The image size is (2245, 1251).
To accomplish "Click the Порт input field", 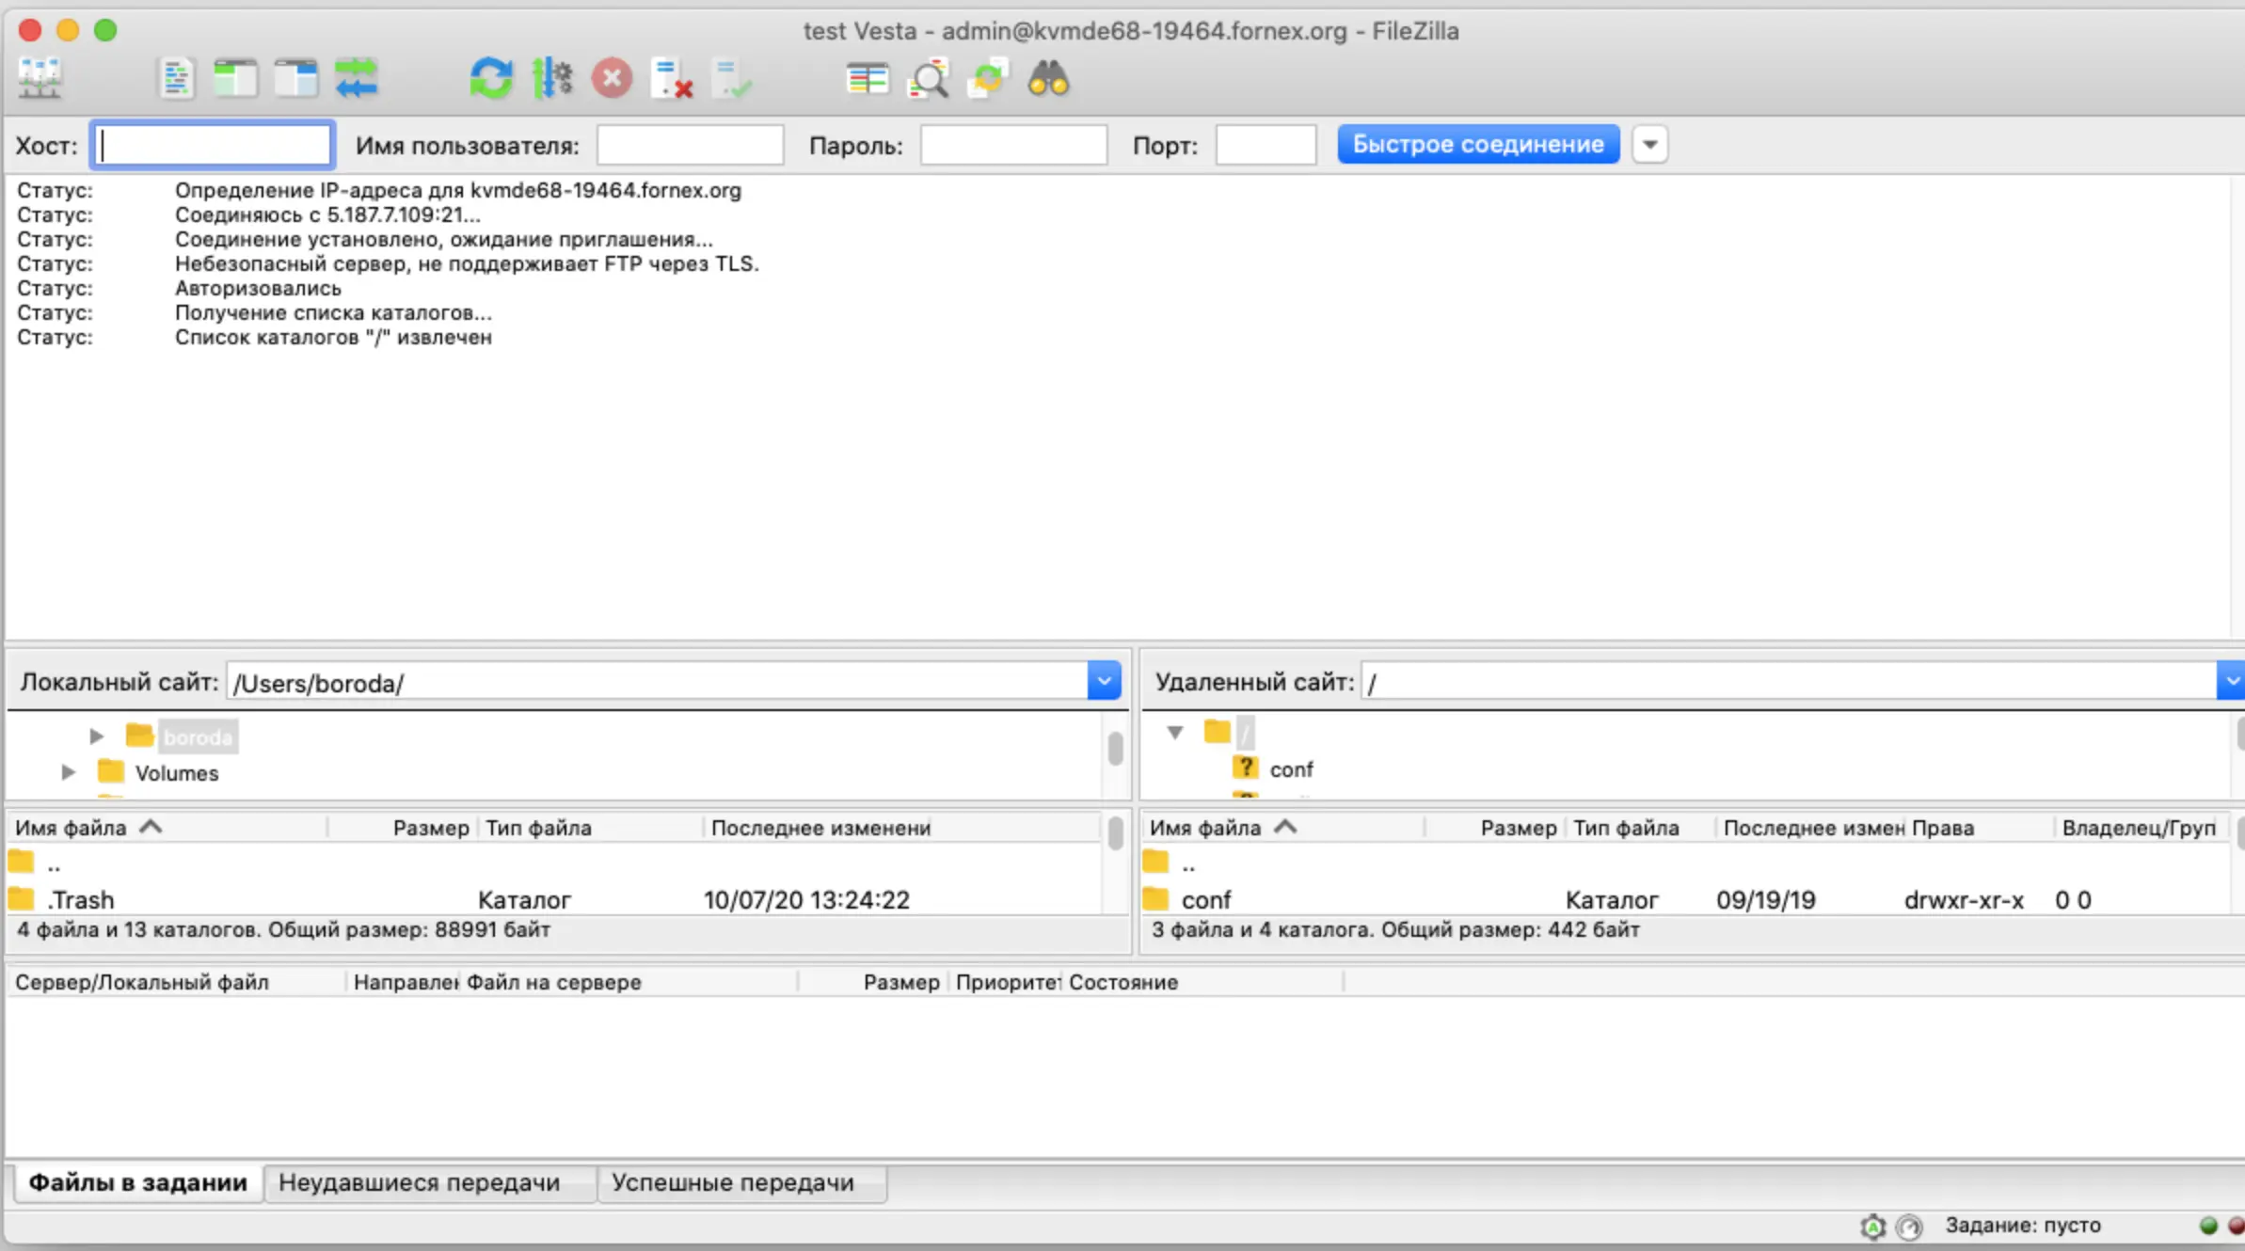I will tap(1266, 146).
